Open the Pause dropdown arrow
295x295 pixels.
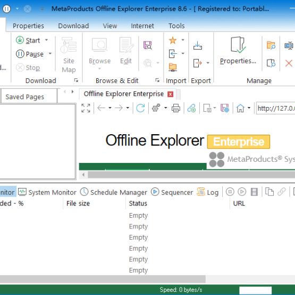[x=50, y=54]
